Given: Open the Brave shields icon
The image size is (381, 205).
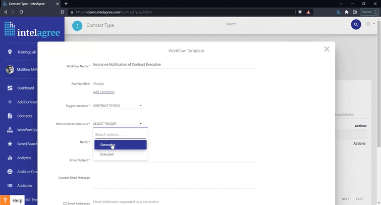Looking at the screenshot, I should point(300,12).
